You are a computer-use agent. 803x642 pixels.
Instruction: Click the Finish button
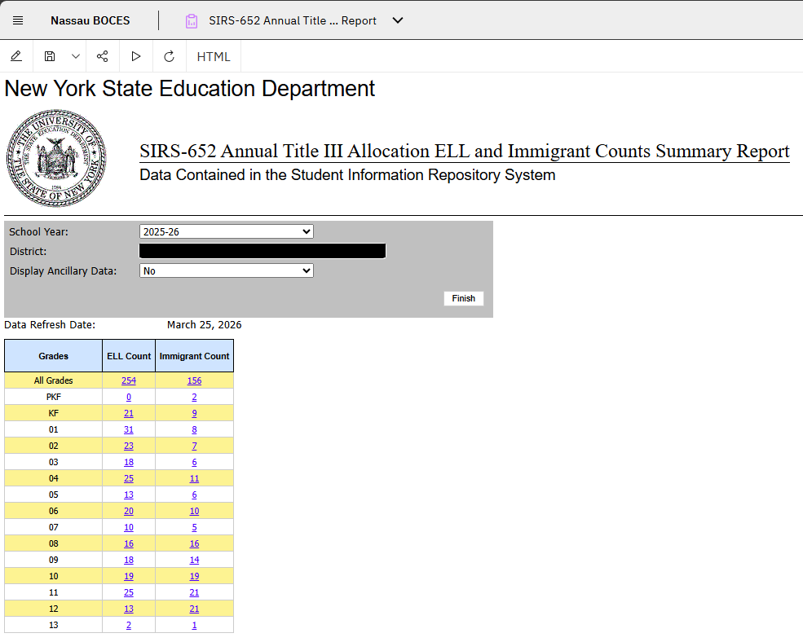464,298
